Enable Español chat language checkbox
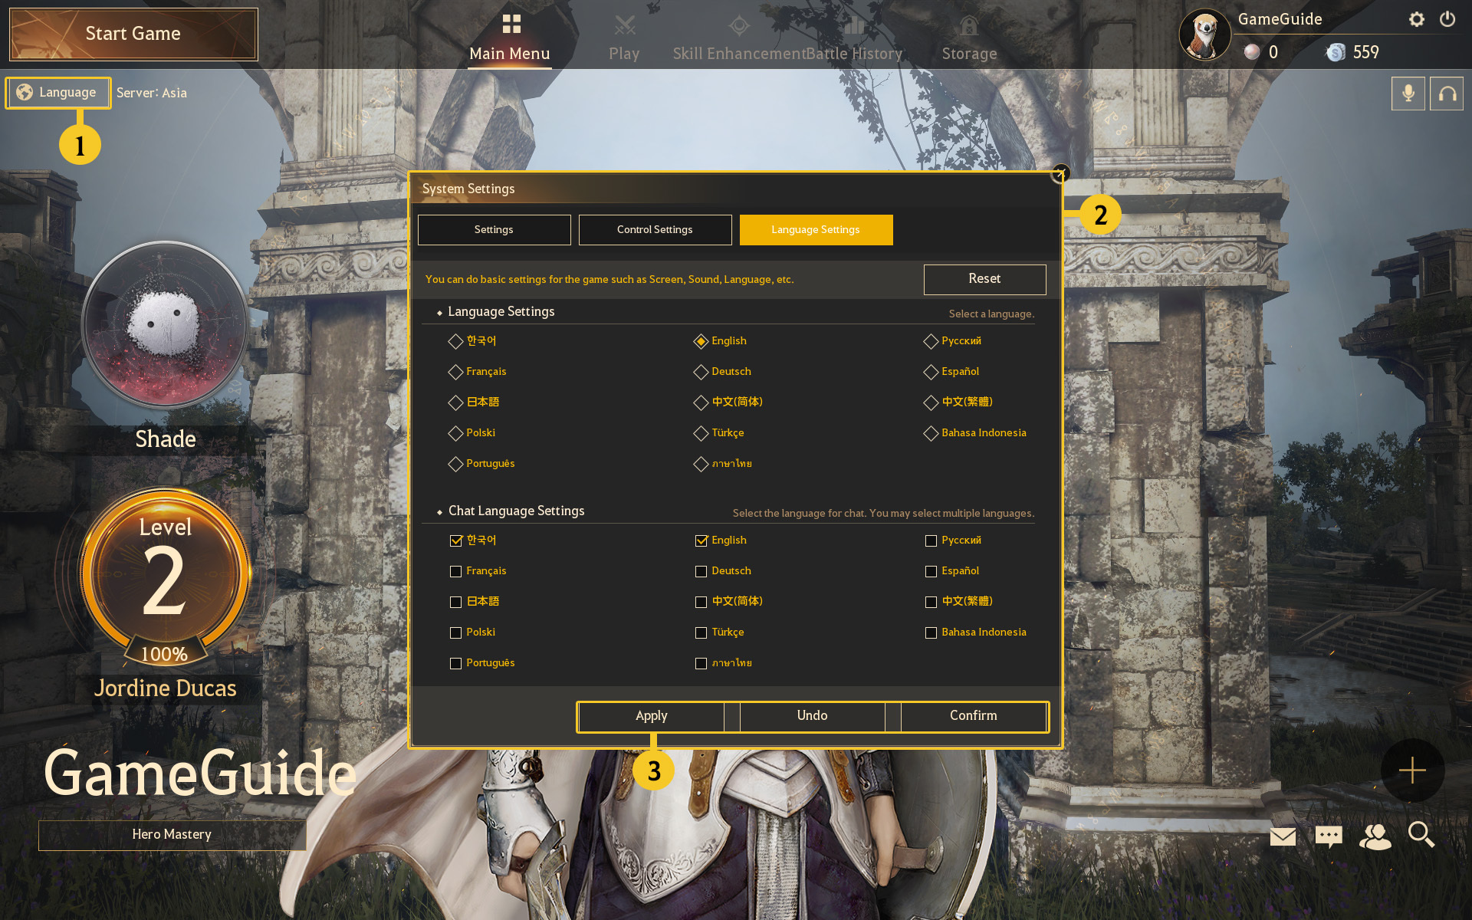This screenshot has width=1472, height=920. point(931,571)
